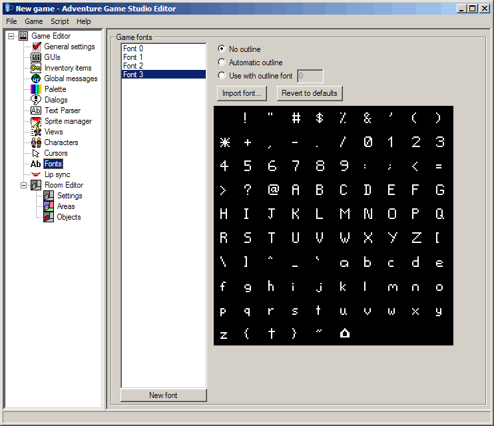494x426 pixels.
Task: Open room Areas in the tree
Action: click(66, 206)
